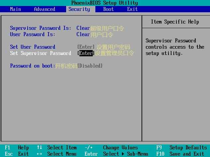Image resolution: width=210 pixels, height=157 pixels.
Task: Click the Item Specific Help heading
Action: (x=175, y=22)
